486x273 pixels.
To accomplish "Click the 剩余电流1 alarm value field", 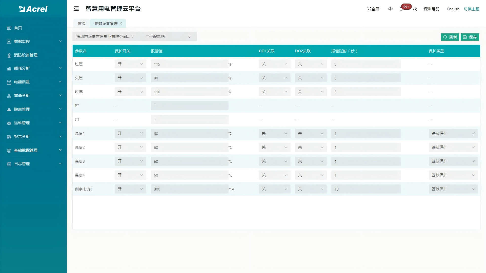I will coord(189,189).
